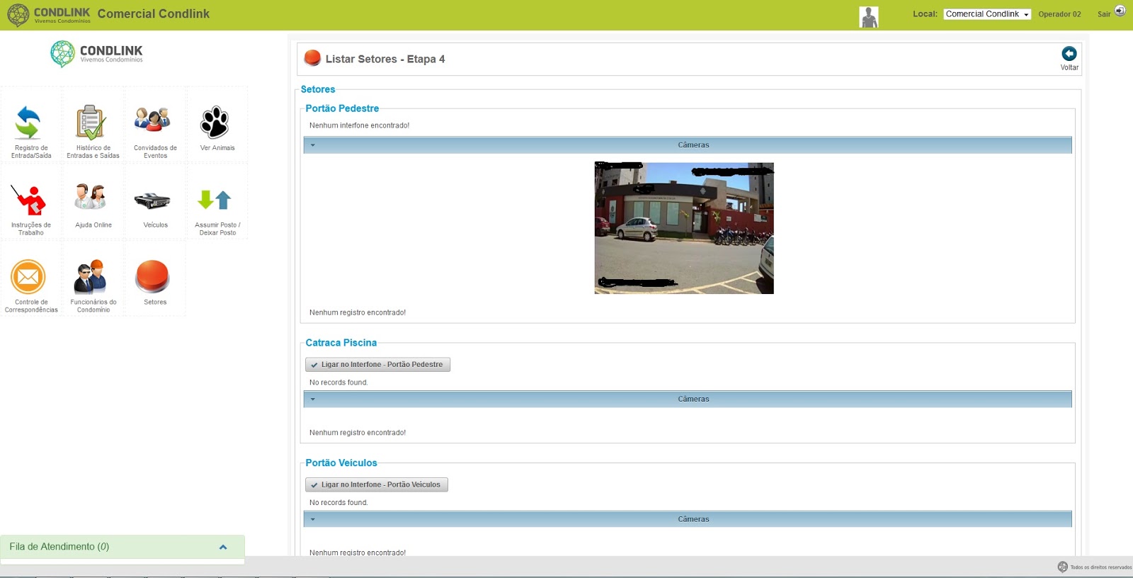
Task: Click the Portão Veículos section heading
Action: (x=341, y=463)
